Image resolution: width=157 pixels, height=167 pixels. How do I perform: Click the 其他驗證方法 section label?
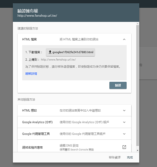coord(26,99)
